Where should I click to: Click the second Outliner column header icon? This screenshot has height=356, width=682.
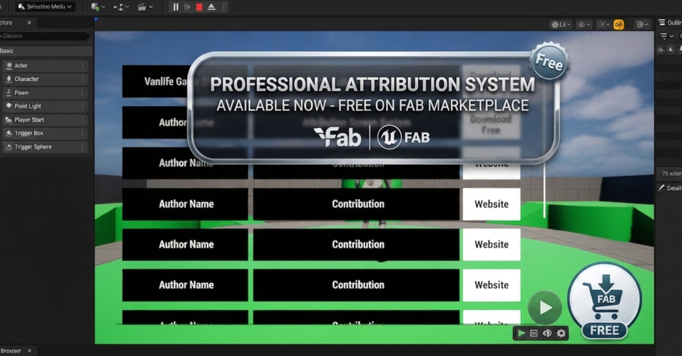click(x=670, y=50)
